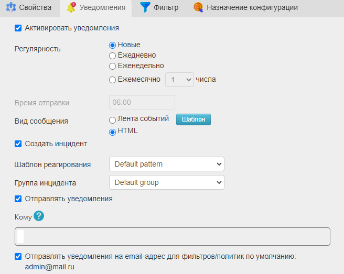Viewport: 344px width, 274px height.
Task: Click into the Кому recipients field
Action: click(x=173, y=236)
